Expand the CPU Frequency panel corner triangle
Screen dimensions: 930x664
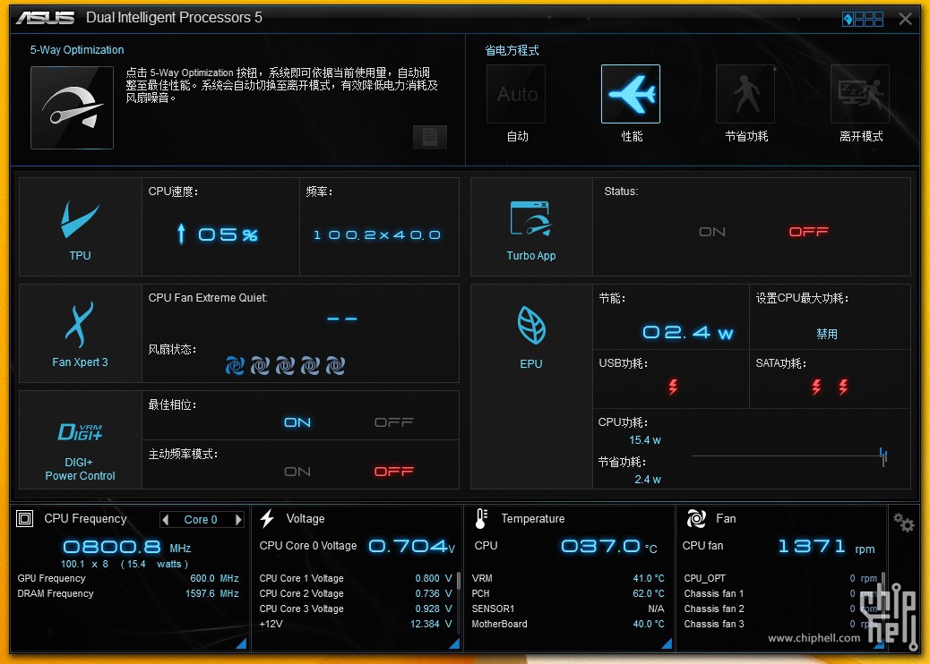pos(241,643)
